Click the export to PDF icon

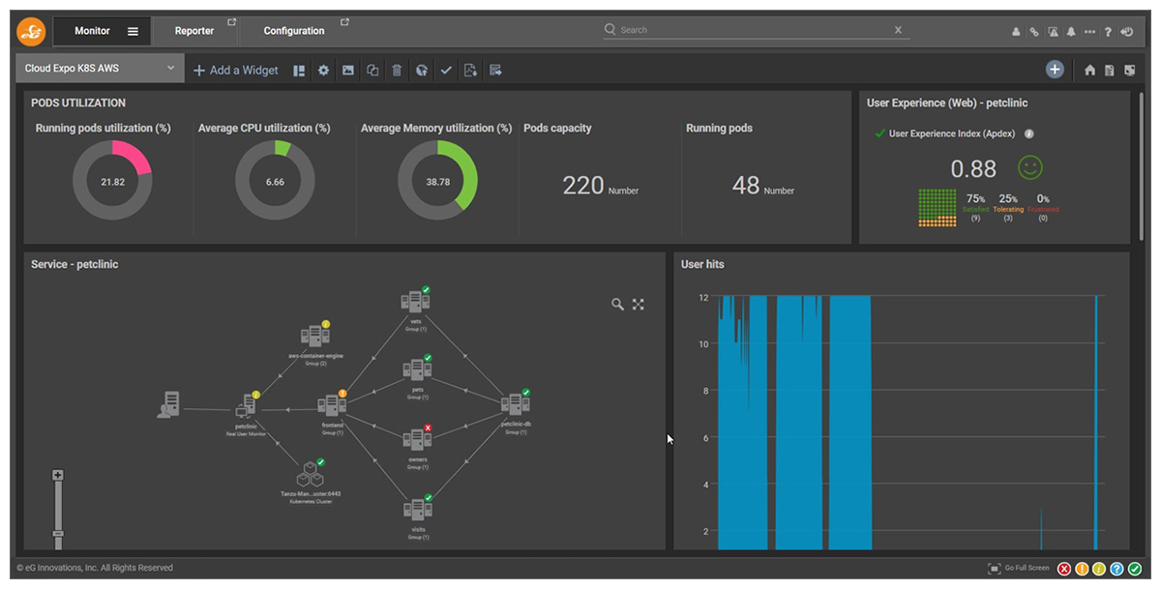point(470,70)
